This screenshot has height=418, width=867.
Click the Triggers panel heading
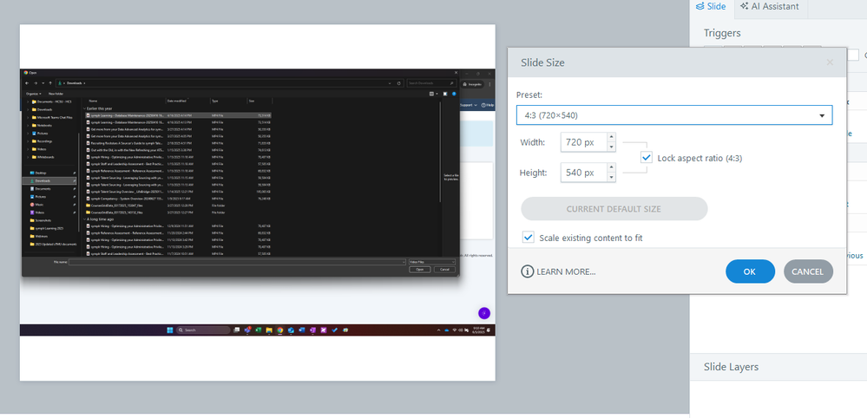coord(721,33)
